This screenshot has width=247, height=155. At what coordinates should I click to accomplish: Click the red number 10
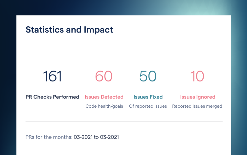pos(197,77)
